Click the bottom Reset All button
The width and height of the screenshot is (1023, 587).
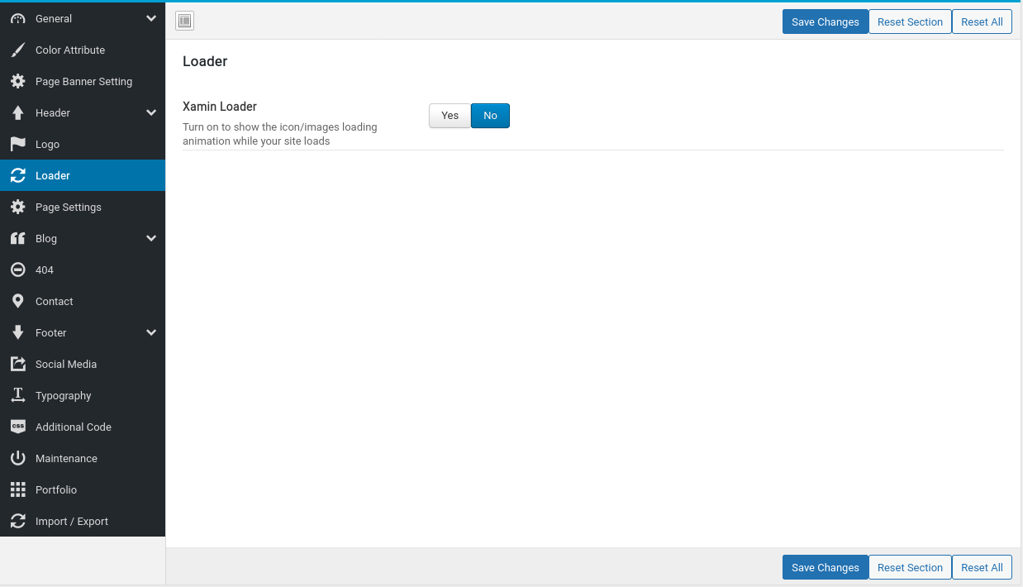(982, 567)
